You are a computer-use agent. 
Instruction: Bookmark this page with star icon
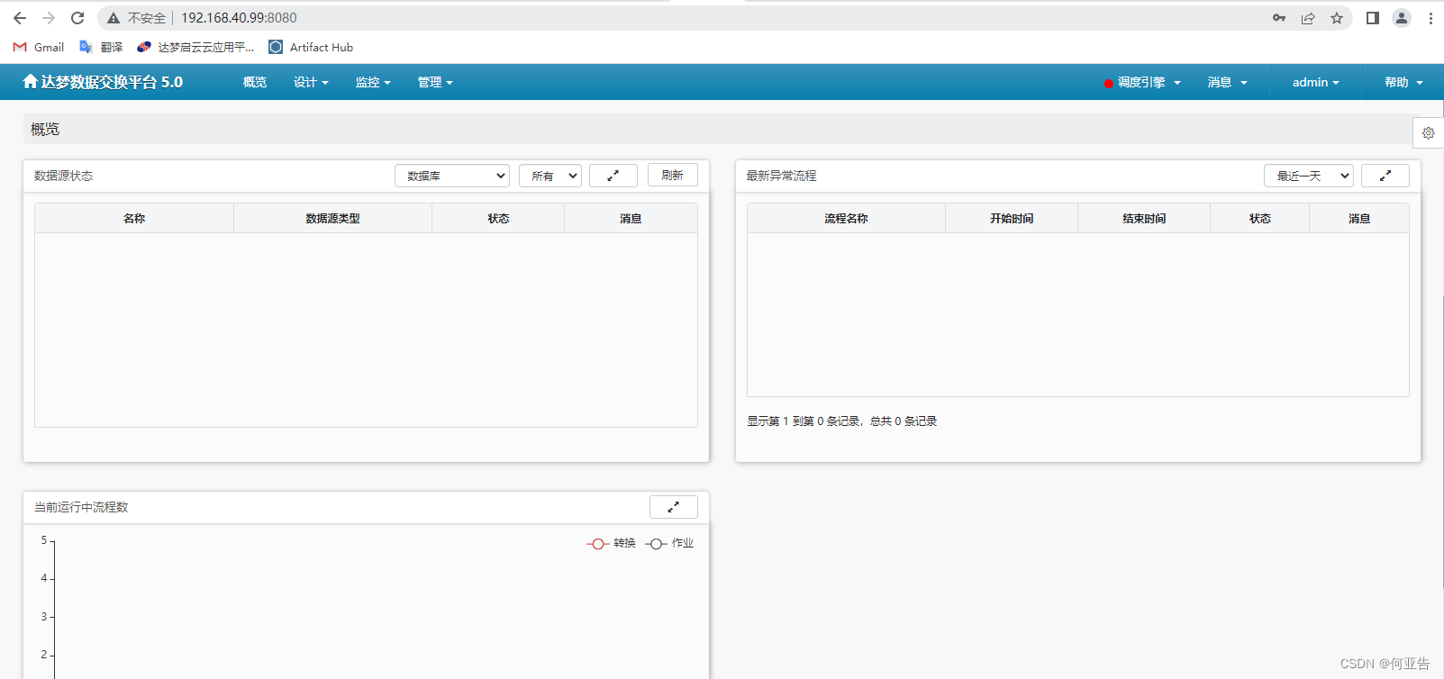pos(1337,18)
